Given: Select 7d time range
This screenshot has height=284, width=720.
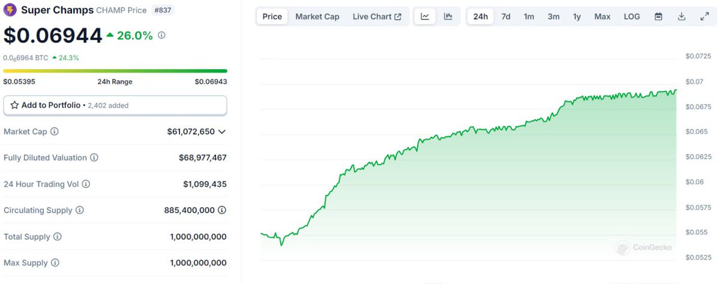Looking at the screenshot, I should [506, 16].
